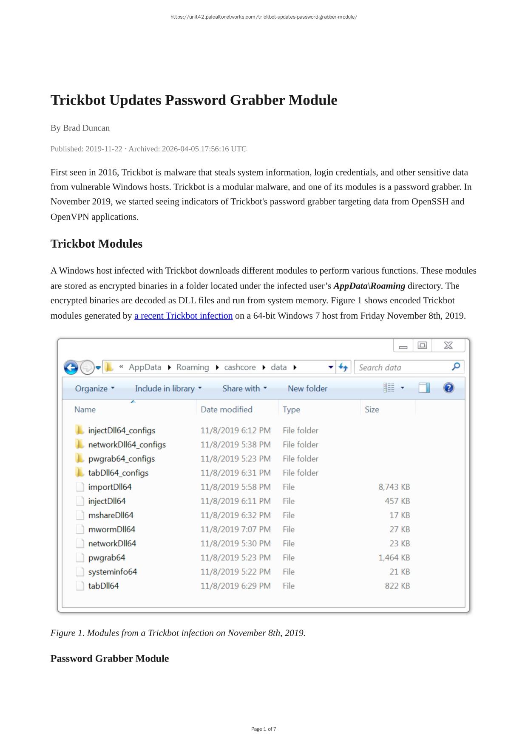Open the address bar history dropdown arrow
The image size is (528, 746).
[331, 367]
